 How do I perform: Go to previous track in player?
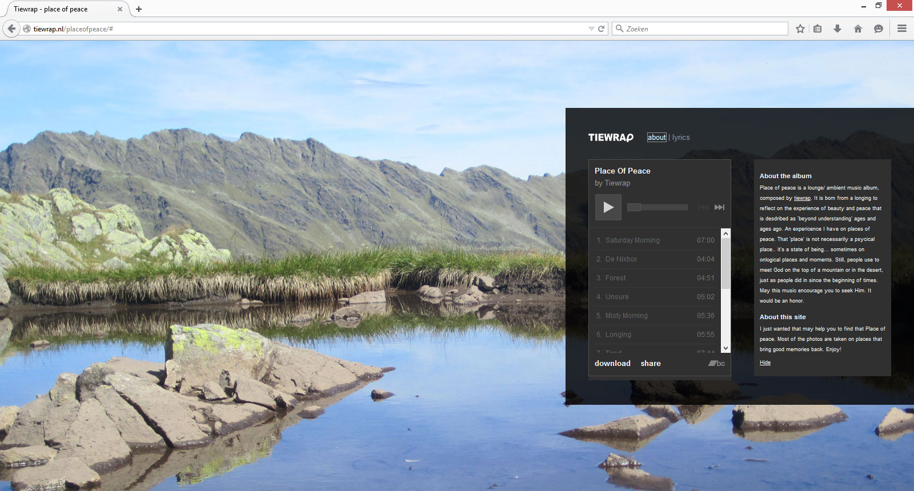point(703,207)
